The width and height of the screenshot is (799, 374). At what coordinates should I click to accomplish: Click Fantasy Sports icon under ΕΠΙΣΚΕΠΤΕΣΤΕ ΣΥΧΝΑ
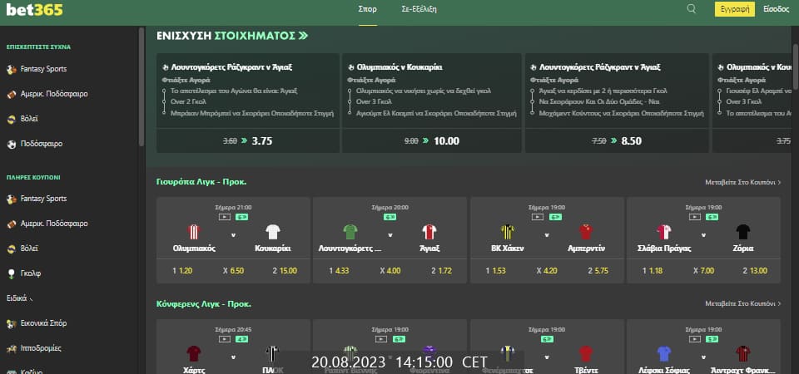point(12,69)
